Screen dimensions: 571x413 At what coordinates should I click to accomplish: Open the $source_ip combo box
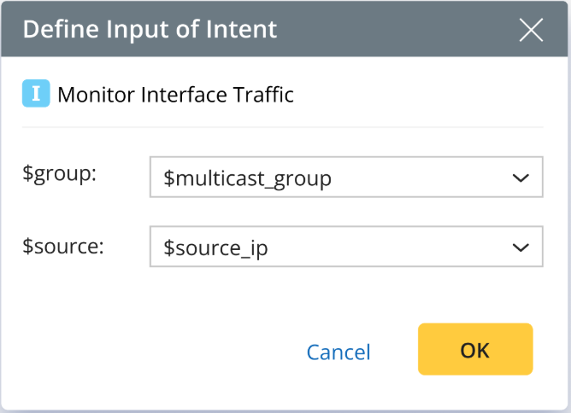click(345, 247)
